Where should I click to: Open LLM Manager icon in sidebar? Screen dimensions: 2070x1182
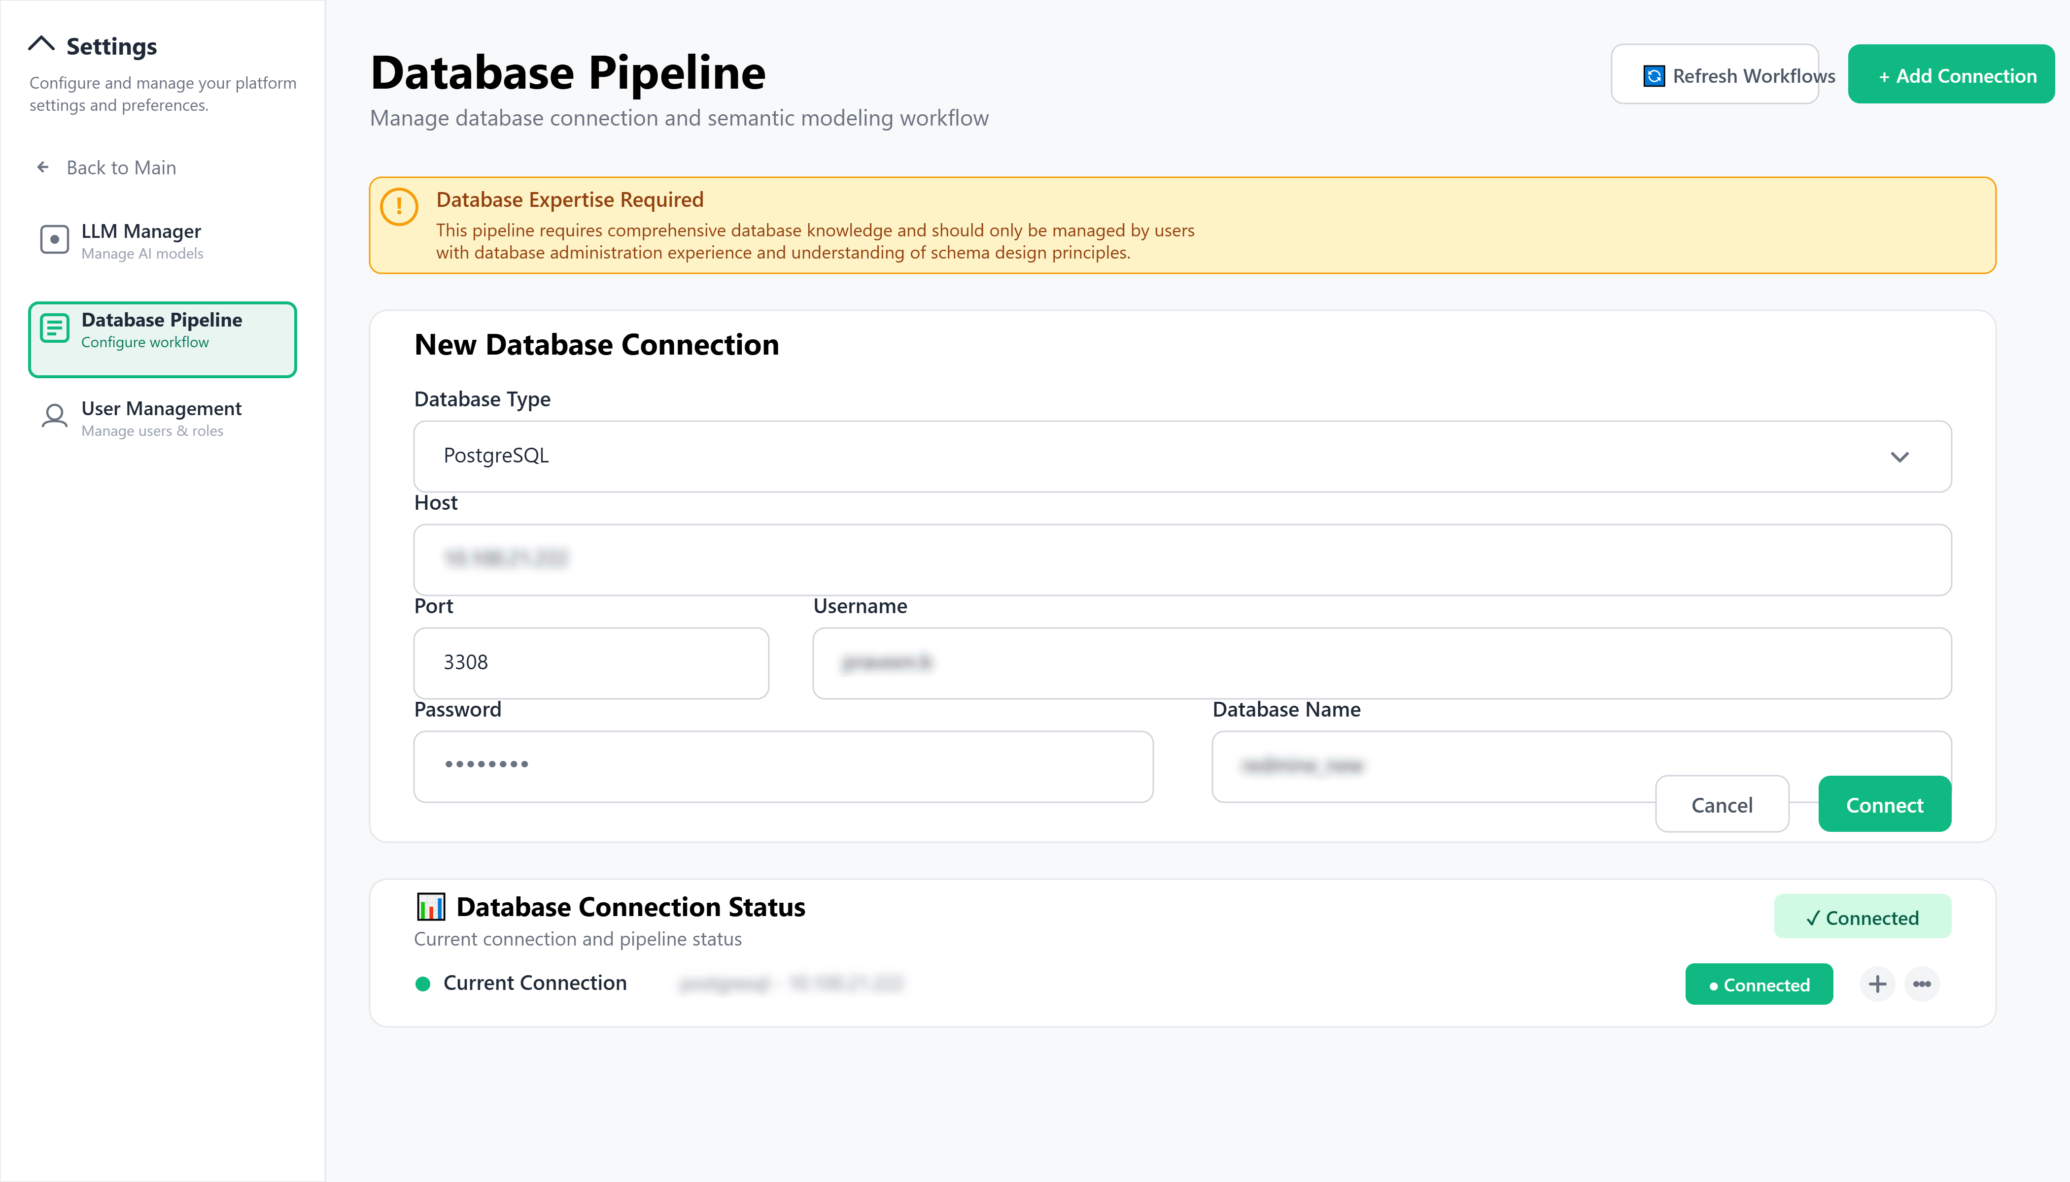point(54,240)
